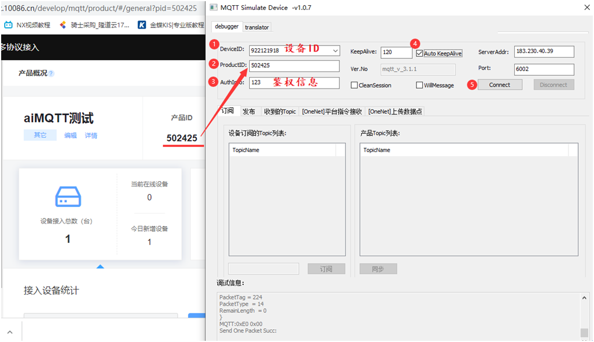Click the Port input field

click(x=544, y=69)
